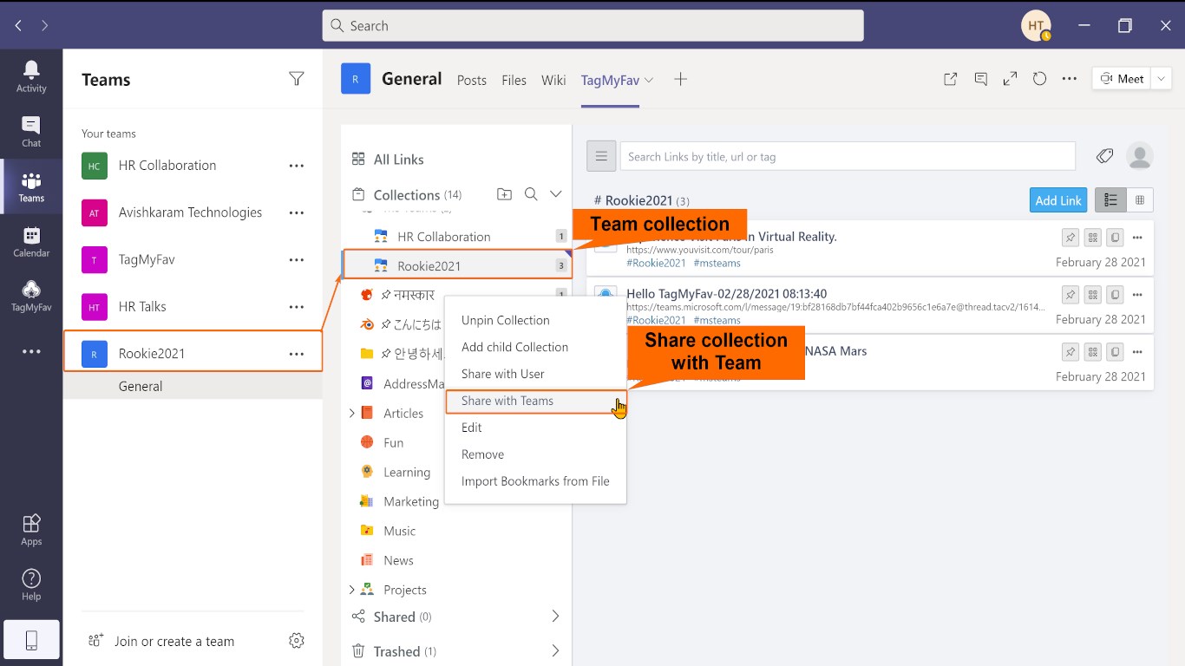Choose Unpin Collection from context menu
The height and width of the screenshot is (666, 1185).
pos(506,320)
